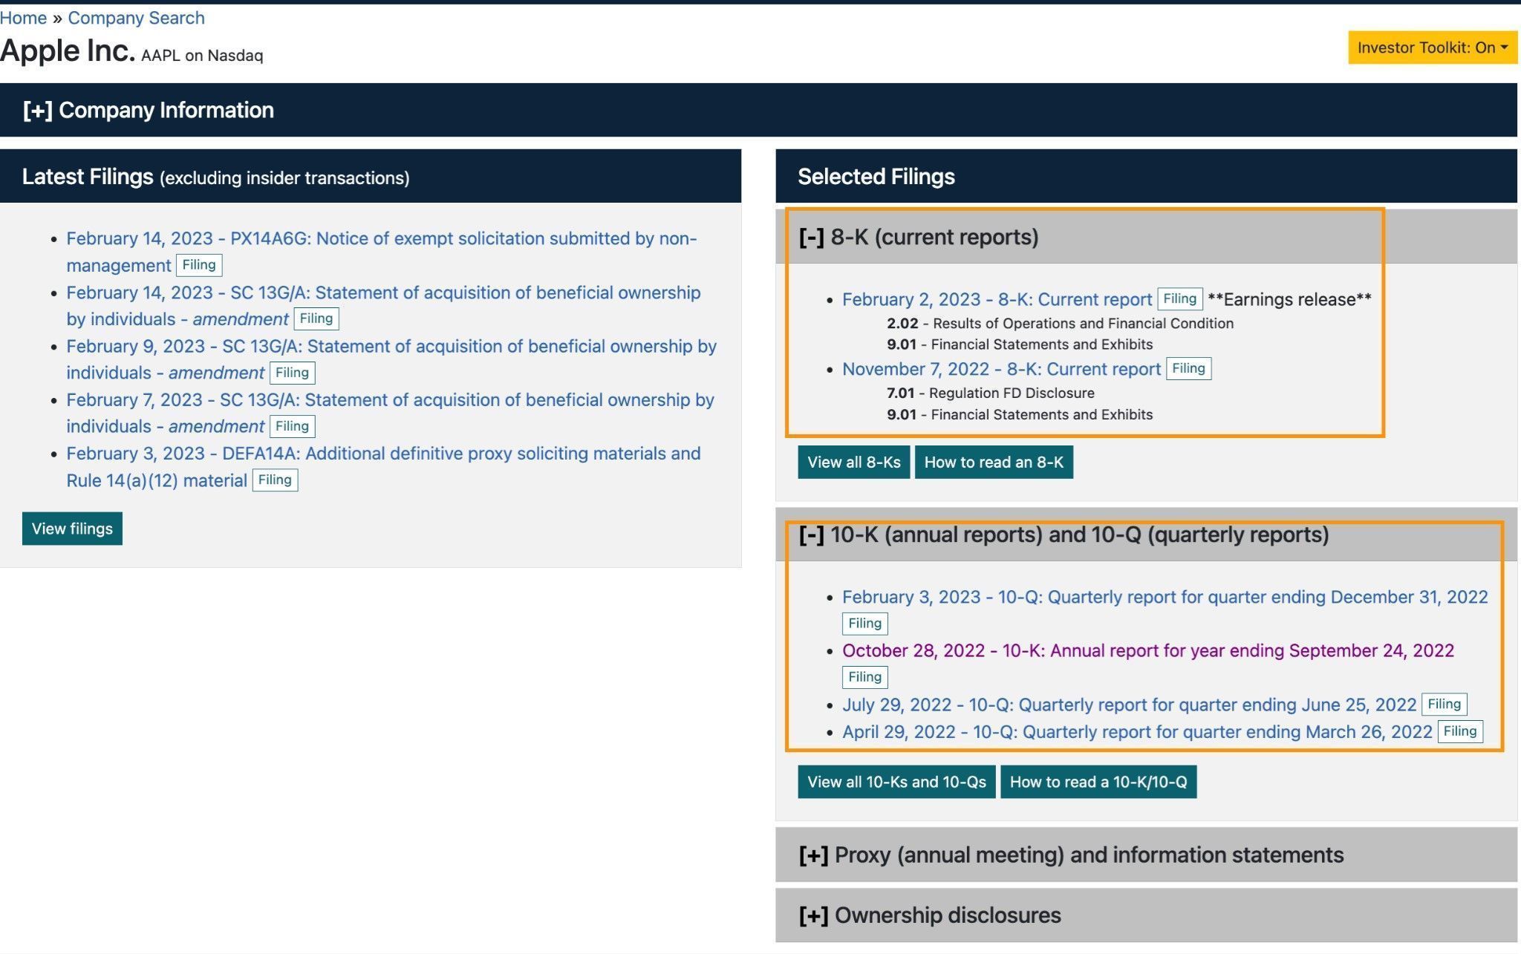The height and width of the screenshot is (954, 1521).
Task: Collapse the 10-K and 10-Q reports section
Action: click(1063, 535)
